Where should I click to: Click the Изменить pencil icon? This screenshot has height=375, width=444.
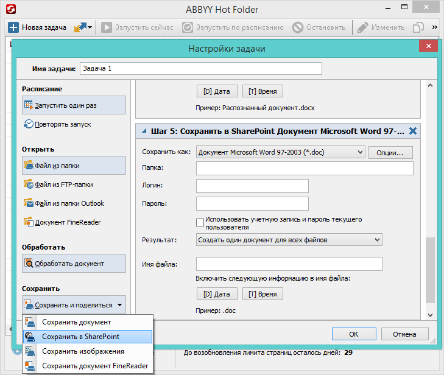point(363,27)
